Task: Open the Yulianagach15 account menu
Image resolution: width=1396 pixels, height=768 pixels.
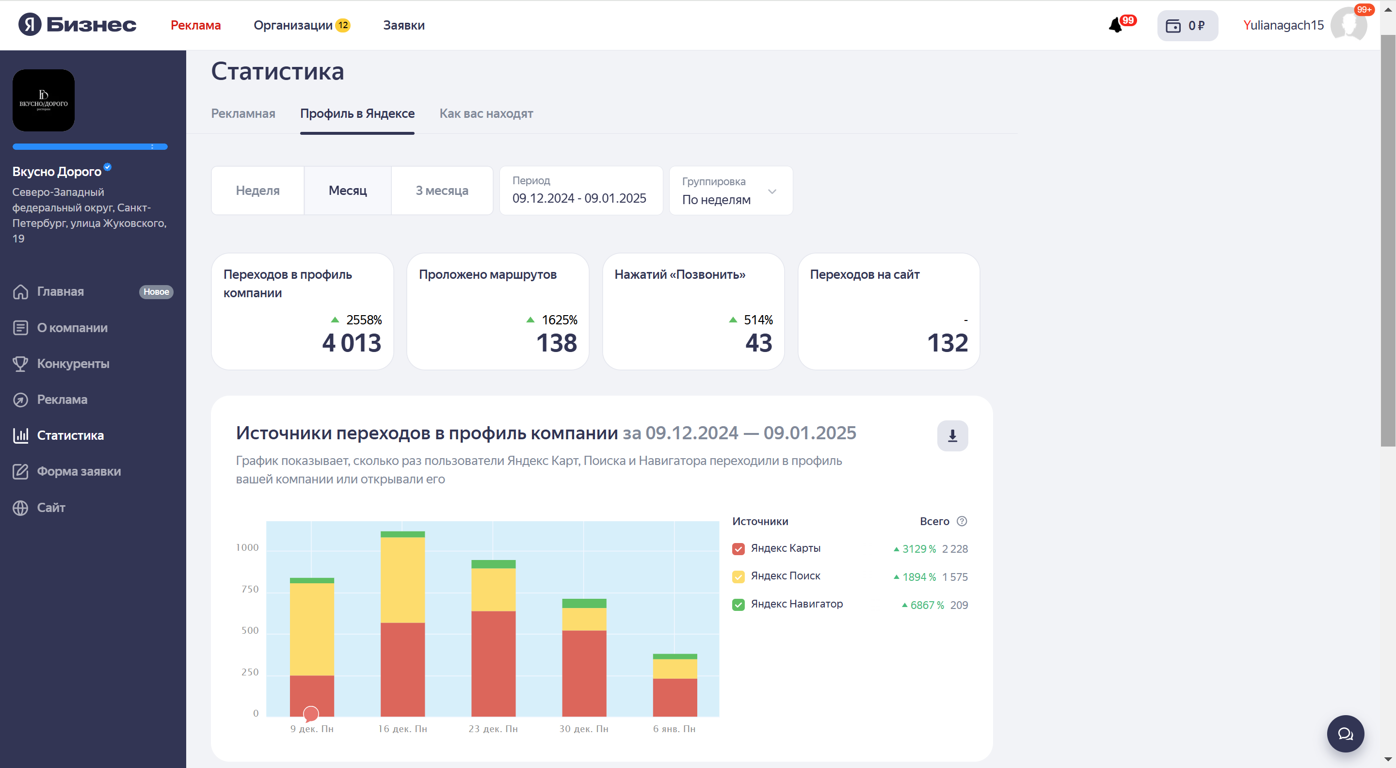Action: pyautogui.click(x=1283, y=26)
